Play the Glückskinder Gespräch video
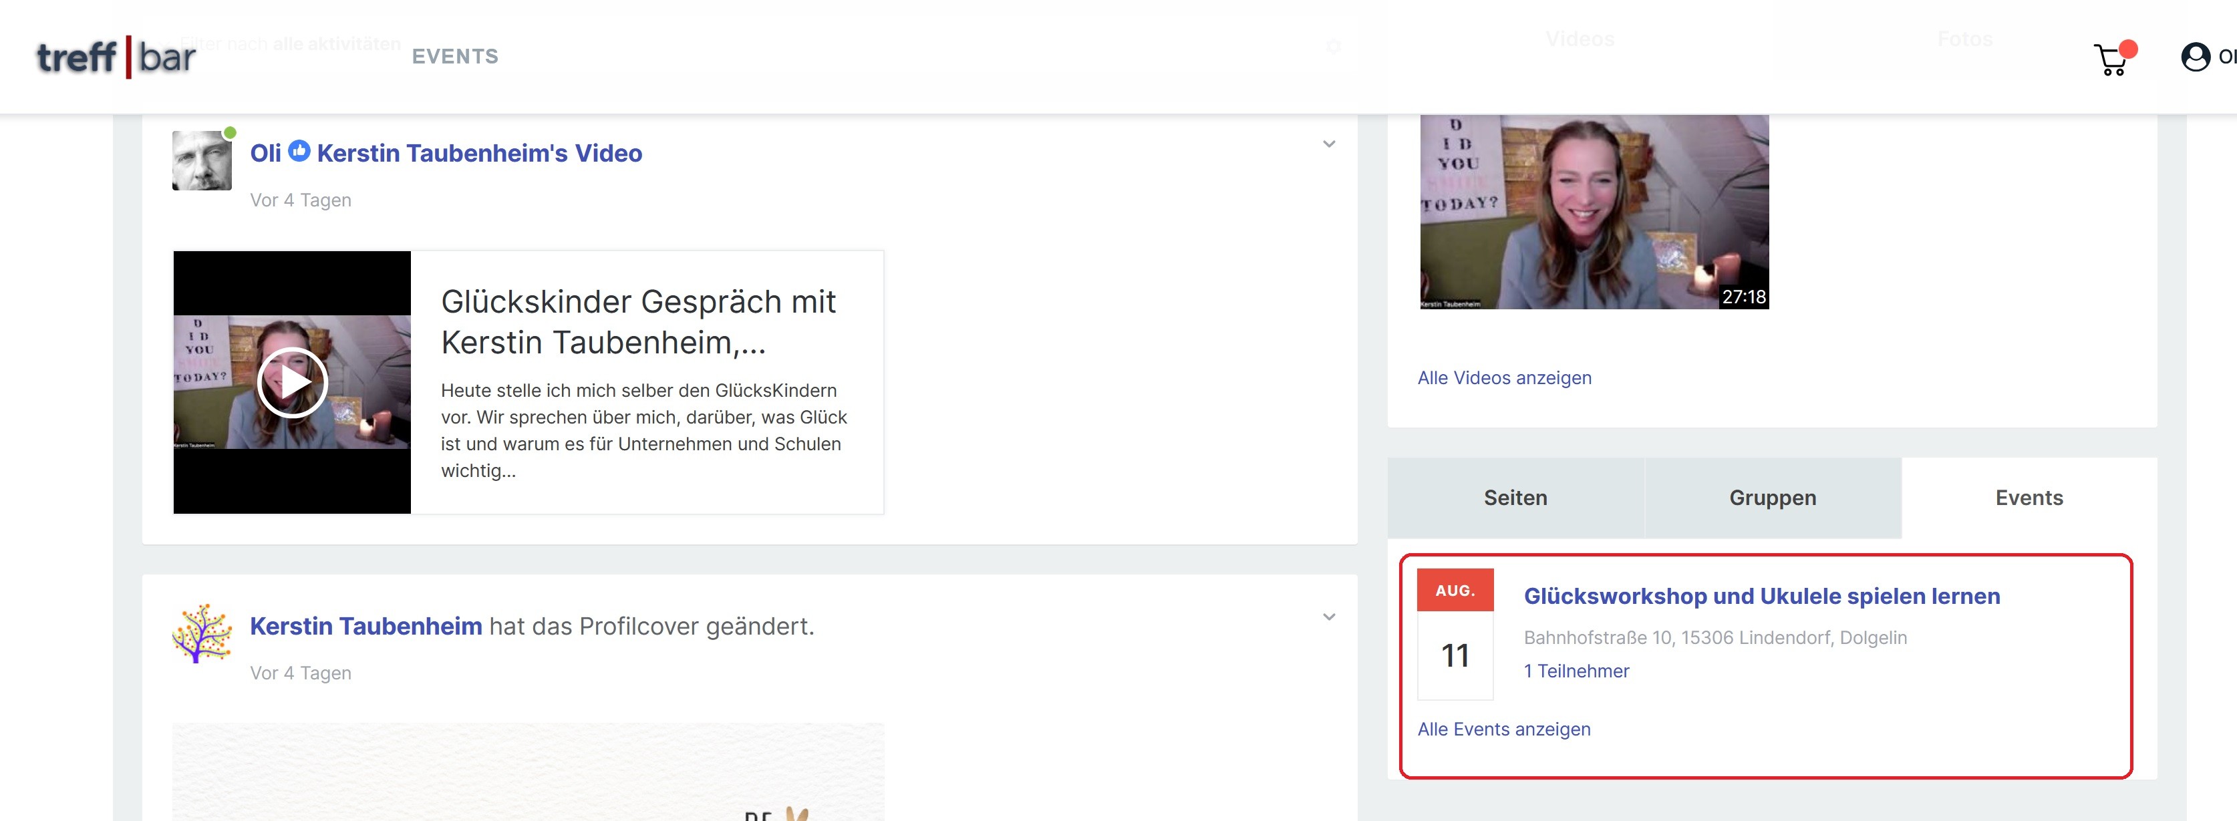 tap(292, 383)
